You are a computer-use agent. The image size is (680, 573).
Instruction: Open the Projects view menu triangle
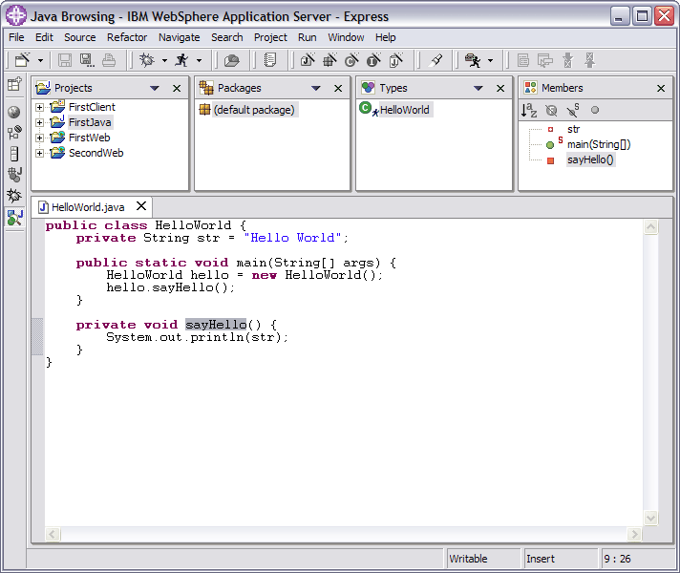pyautogui.click(x=155, y=89)
